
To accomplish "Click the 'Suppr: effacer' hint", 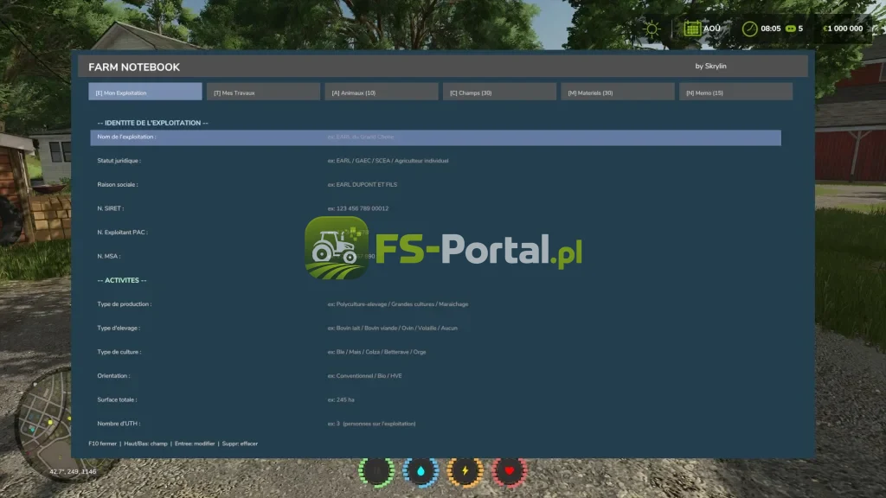I will pos(240,444).
